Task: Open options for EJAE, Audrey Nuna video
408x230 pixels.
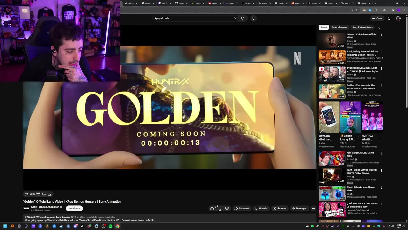Action: coord(382,52)
